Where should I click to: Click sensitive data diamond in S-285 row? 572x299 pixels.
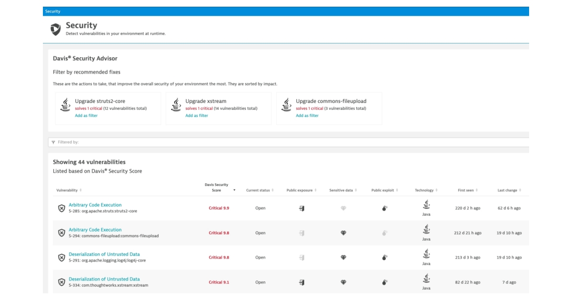[343, 208]
